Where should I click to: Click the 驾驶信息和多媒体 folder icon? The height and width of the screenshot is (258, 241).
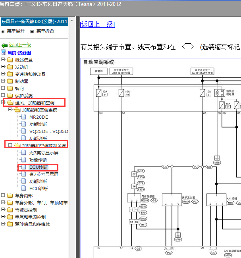[10, 224]
